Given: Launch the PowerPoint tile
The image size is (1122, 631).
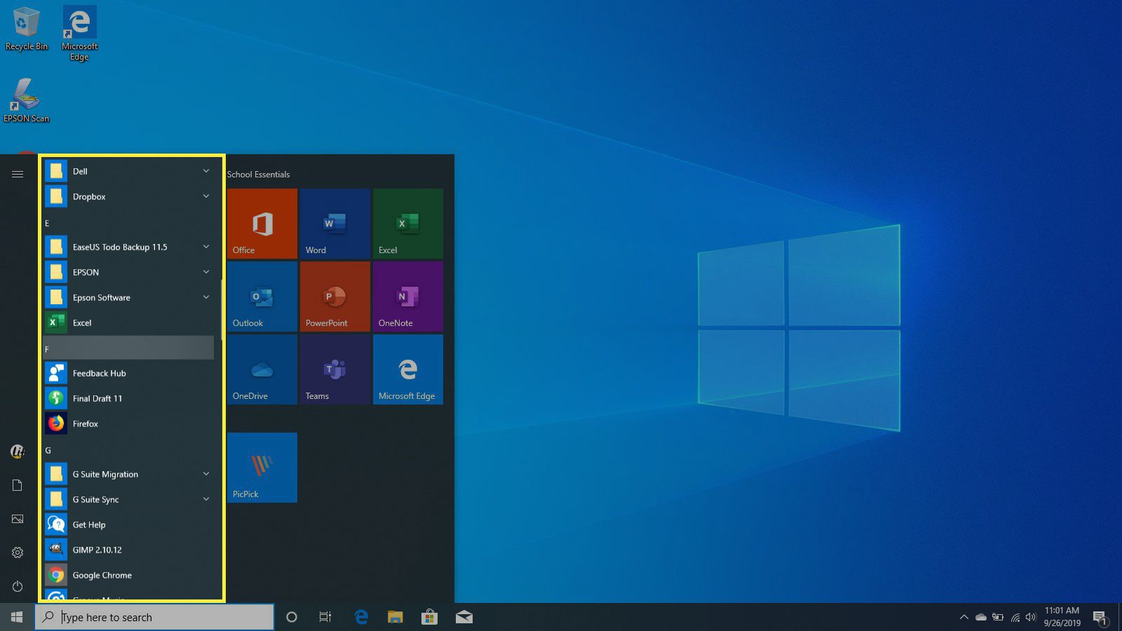Looking at the screenshot, I should (x=335, y=297).
